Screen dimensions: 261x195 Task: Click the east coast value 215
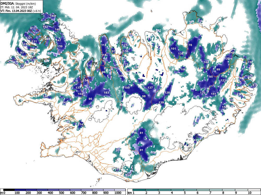(255, 85)
